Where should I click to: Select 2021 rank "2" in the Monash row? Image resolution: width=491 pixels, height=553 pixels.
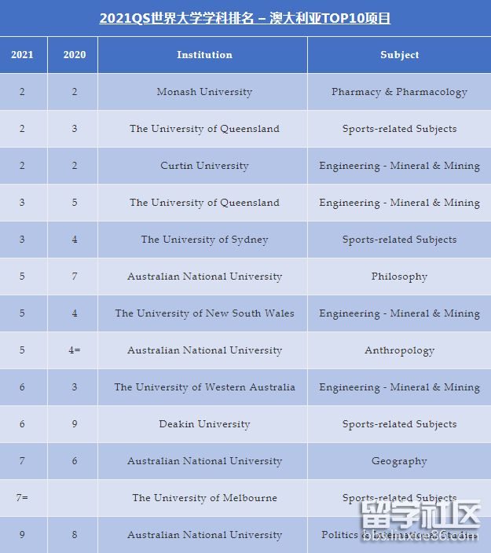(22, 92)
